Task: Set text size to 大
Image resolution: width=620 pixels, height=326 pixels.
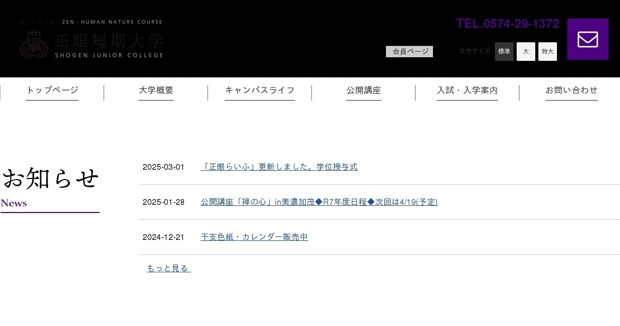Action: click(526, 52)
